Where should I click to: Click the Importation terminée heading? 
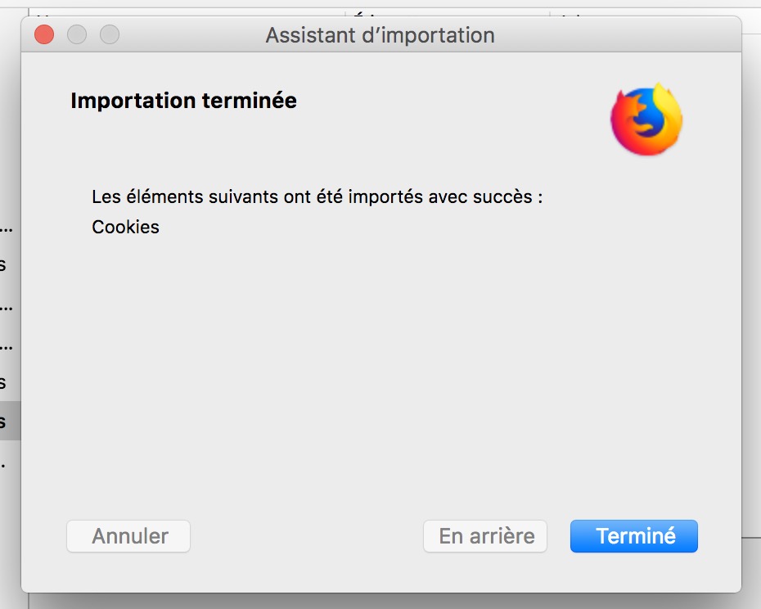183,101
